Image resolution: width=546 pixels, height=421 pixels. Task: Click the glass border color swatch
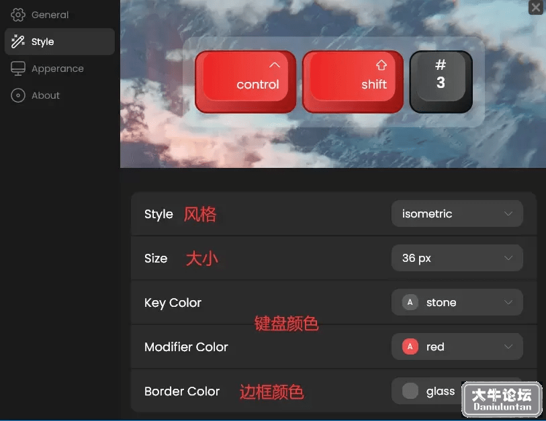tap(410, 391)
